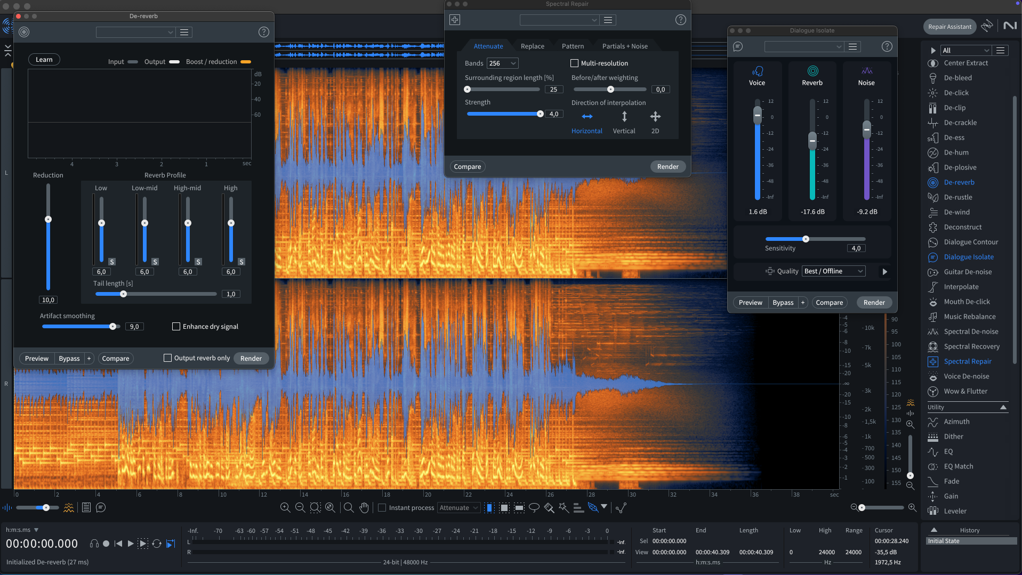Select the lasso selection tool

point(534,508)
